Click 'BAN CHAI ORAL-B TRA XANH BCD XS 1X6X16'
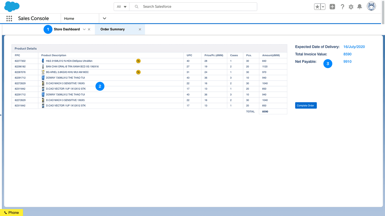Screen dimensions: 385x216 [72, 67]
